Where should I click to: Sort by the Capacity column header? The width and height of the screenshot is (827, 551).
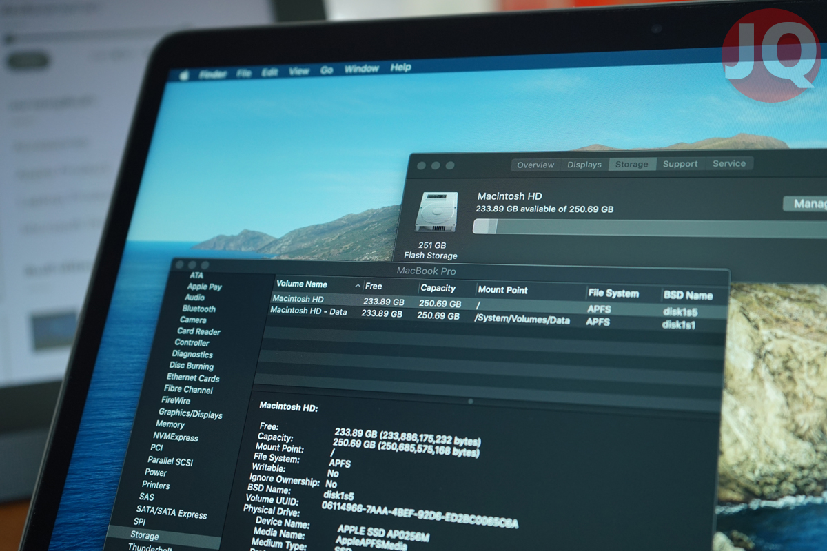[438, 289]
